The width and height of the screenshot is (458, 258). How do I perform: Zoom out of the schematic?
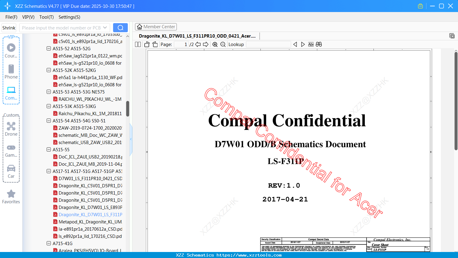click(x=223, y=45)
